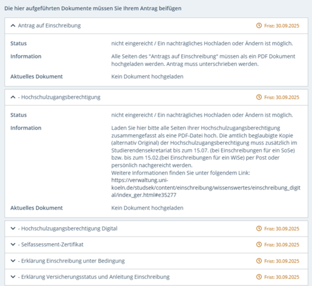Expand Erklärung Versicherungsstatus und Anleitung chevron
The image size is (312, 286).
(x=13, y=277)
